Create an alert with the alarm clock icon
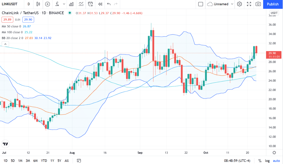The height and width of the screenshot is (164, 283). pos(90,4)
